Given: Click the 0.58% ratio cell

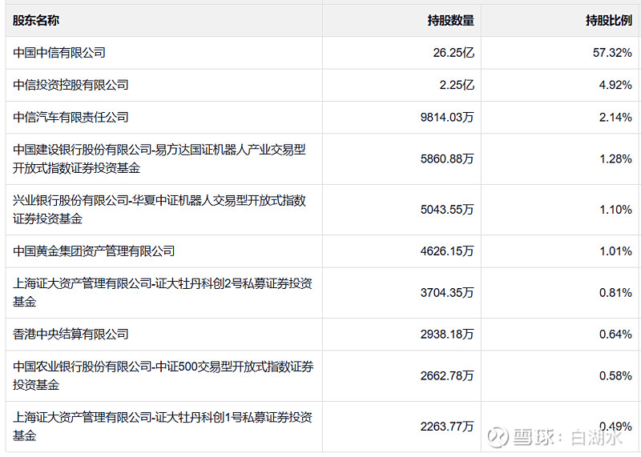Looking at the screenshot, I should point(615,375).
